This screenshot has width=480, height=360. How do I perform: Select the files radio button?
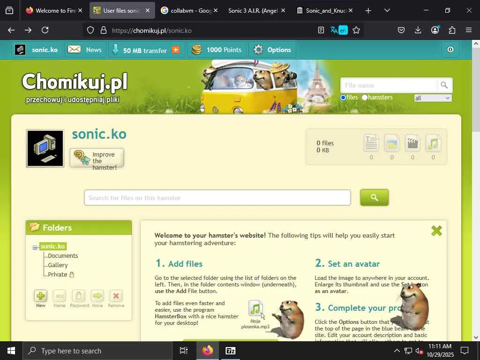pyautogui.click(x=343, y=97)
